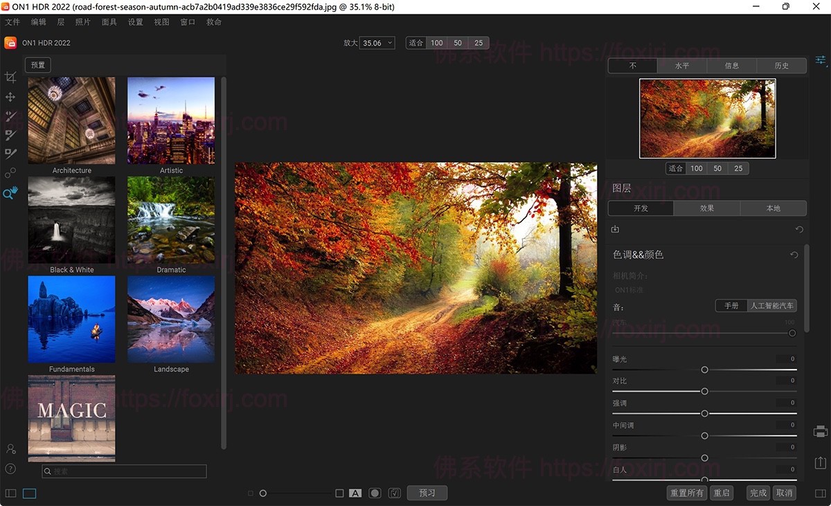The width and height of the screenshot is (831, 506).
Task: Open the Landscape preset category
Action: (x=171, y=319)
